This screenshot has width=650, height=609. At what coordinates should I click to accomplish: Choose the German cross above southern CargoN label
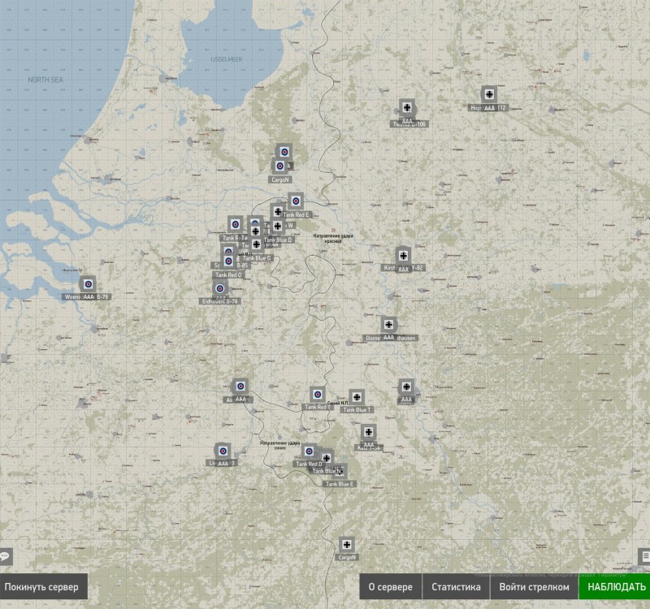tap(347, 545)
